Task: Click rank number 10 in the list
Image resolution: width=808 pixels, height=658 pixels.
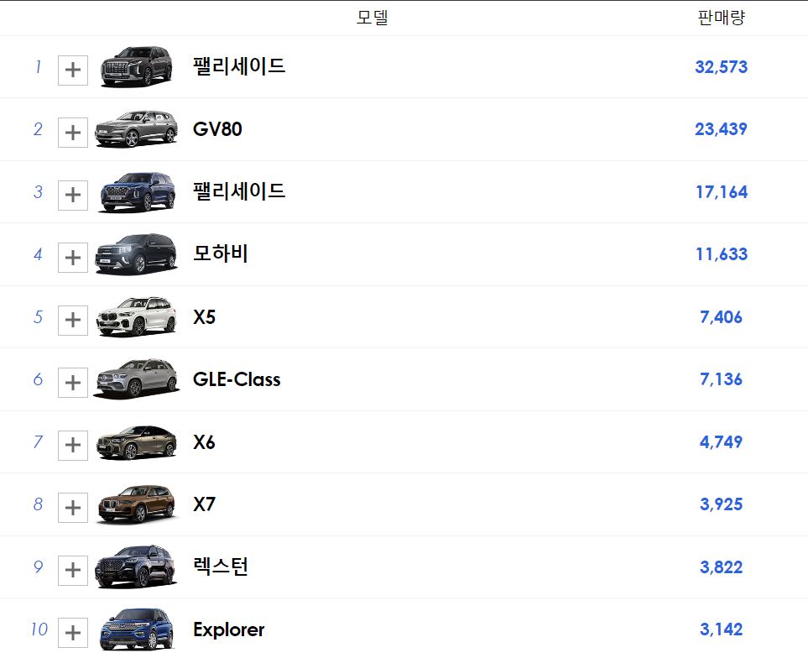Action: point(39,629)
